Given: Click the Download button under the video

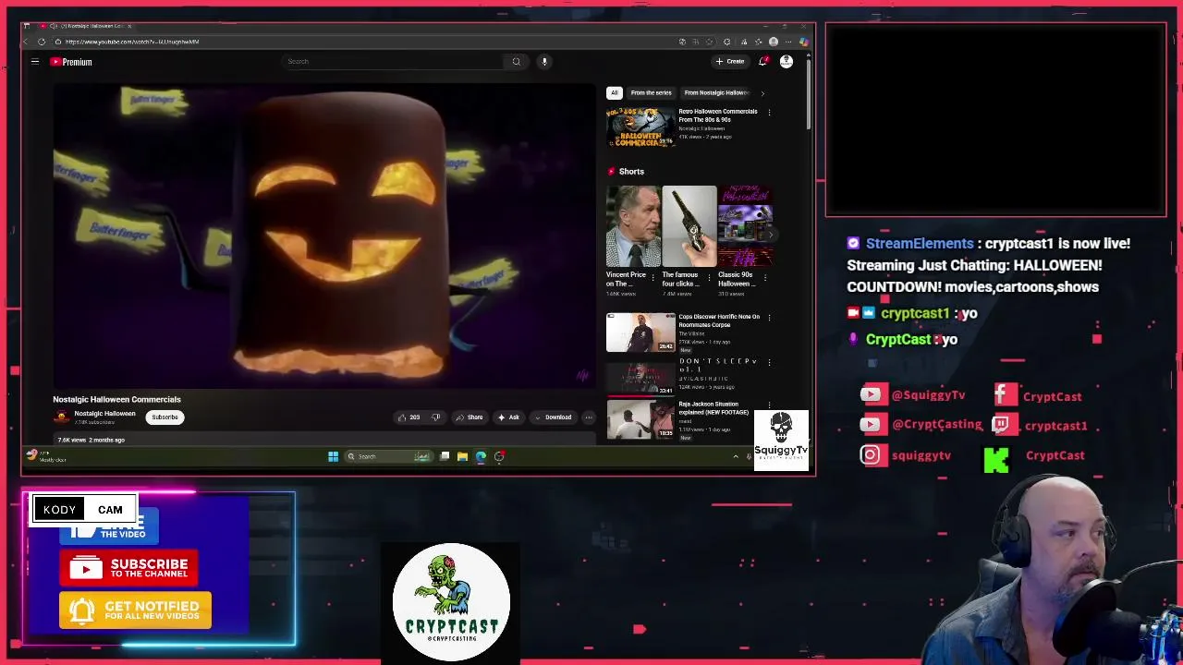Looking at the screenshot, I should (553, 417).
